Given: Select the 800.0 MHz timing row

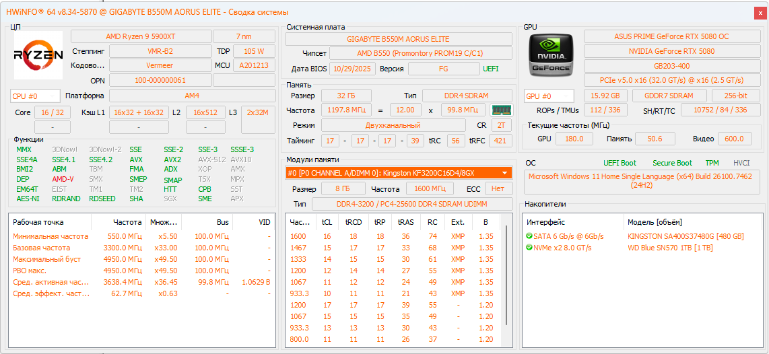Looking at the screenshot, I should pos(393,339).
